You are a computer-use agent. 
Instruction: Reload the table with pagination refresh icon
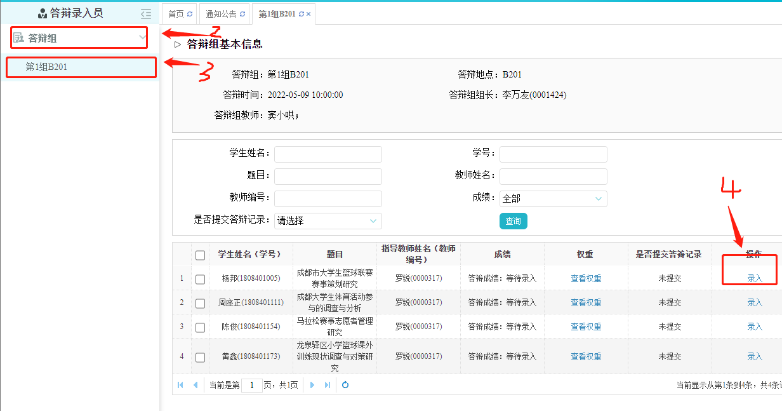click(x=345, y=385)
